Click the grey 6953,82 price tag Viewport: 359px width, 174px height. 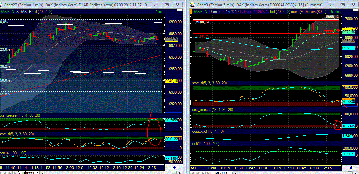click(x=349, y=41)
